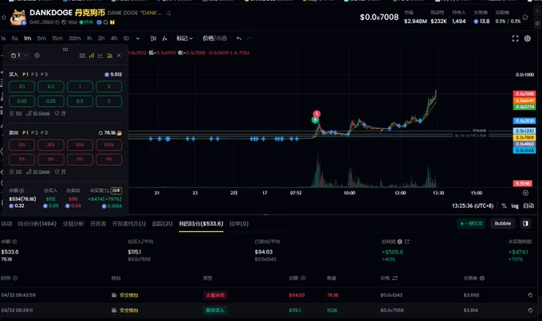Click the green B buy marker on chart
The height and width of the screenshot is (321, 542).
point(315,120)
